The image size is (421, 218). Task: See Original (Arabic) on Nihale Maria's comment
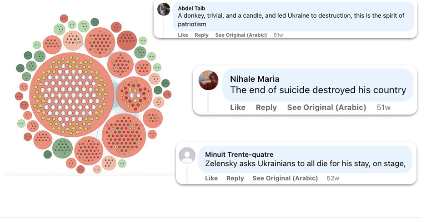point(326,107)
